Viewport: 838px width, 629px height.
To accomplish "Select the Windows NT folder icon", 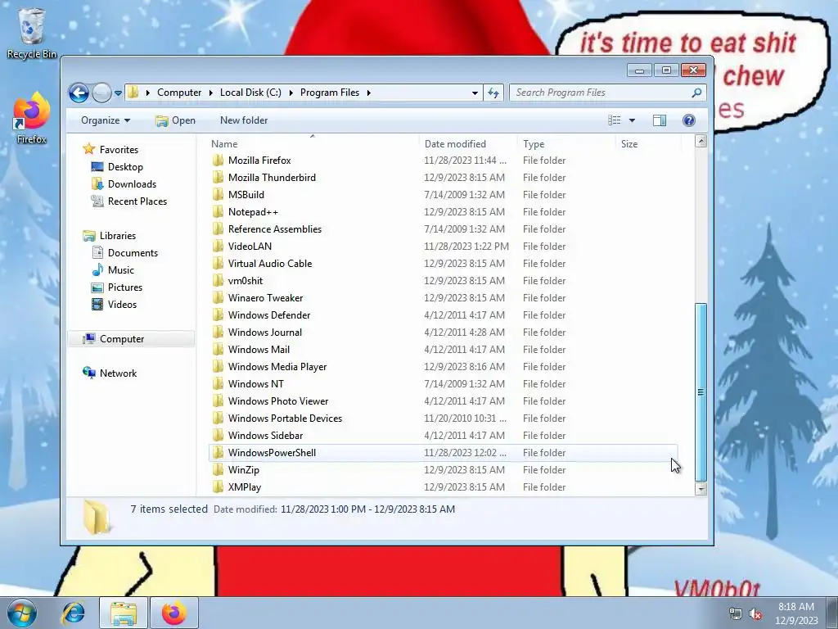I will click(x=218, y=383).
